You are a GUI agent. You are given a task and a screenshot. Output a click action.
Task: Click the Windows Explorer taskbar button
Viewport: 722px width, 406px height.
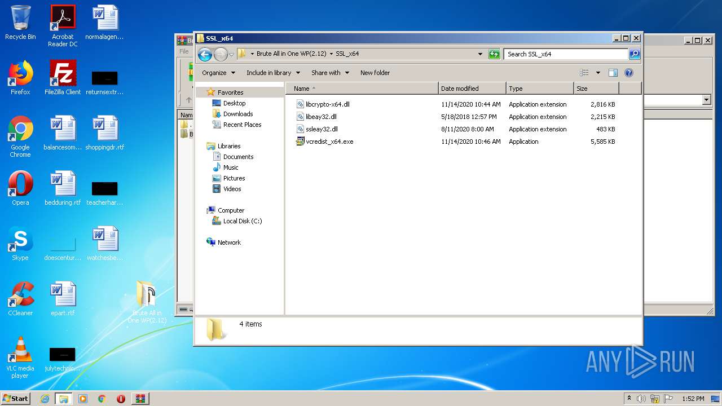tap(63, 399)
